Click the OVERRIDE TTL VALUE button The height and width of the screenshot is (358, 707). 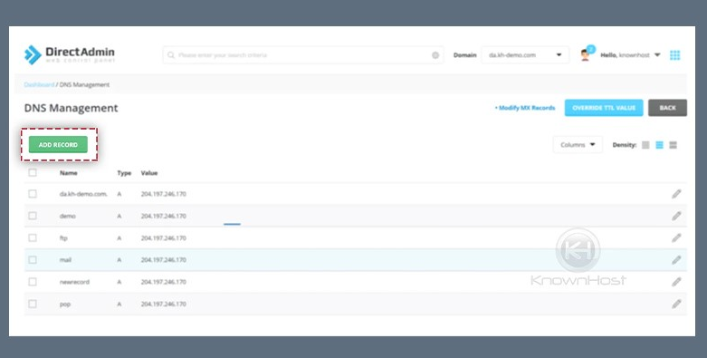[604, 108]
